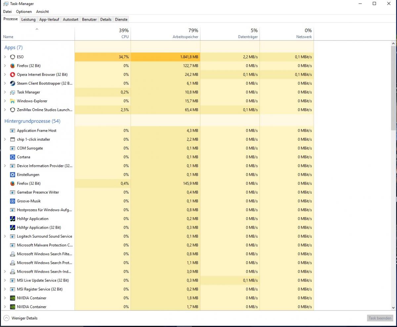Sort by the CPU column header
This screenshot has height=327, width=397.
click(103, 33)
